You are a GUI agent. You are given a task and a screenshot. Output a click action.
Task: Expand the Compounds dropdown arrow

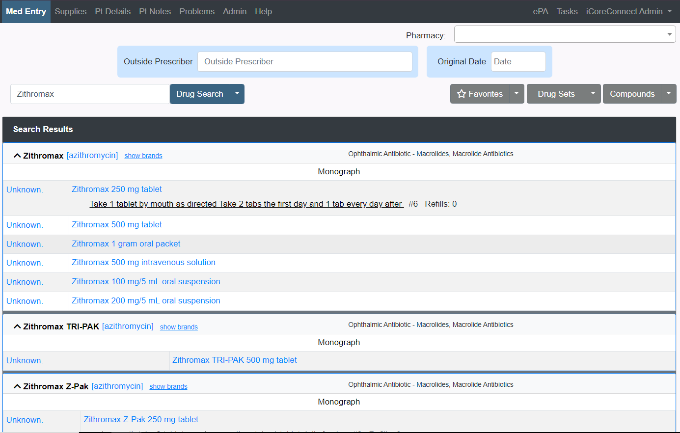(669, 94)
